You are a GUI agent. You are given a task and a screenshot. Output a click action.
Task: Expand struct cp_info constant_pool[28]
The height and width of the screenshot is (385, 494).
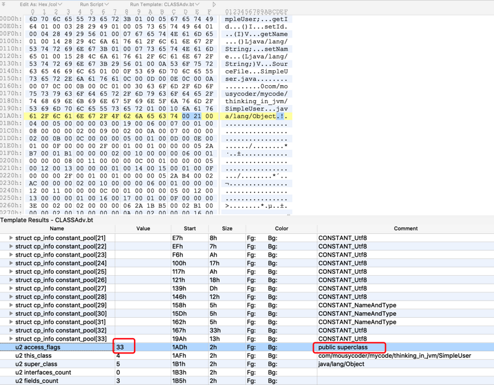point(11,297)
